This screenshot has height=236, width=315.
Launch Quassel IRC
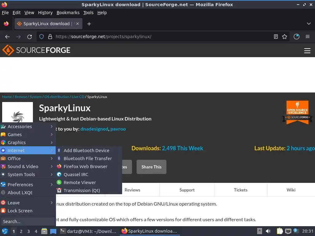[89, 175]
